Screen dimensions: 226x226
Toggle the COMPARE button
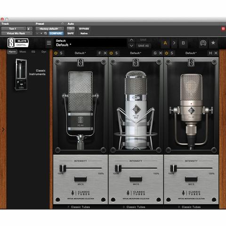(x=56, y=33)
